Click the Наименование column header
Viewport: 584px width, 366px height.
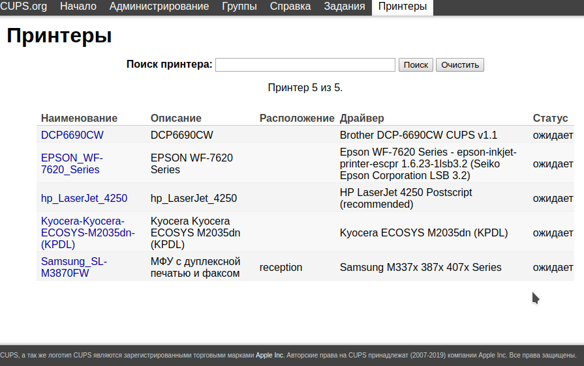click(79, 118)
